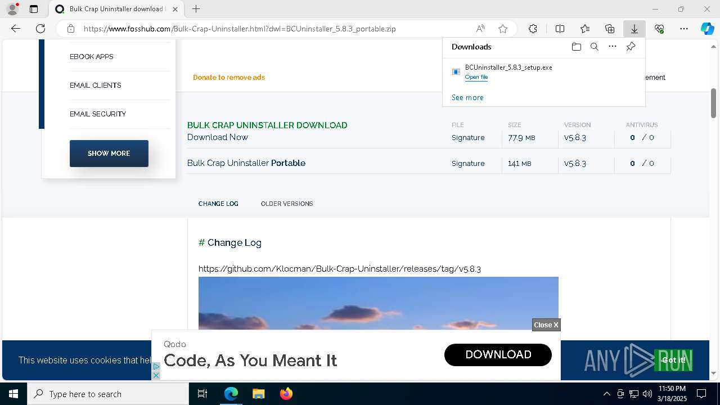Image resolution: width=720 pixels, height=405 pixels.
Task: Click See more in Downloads panel
Action: pyautogui.click(x=467, y=97)
